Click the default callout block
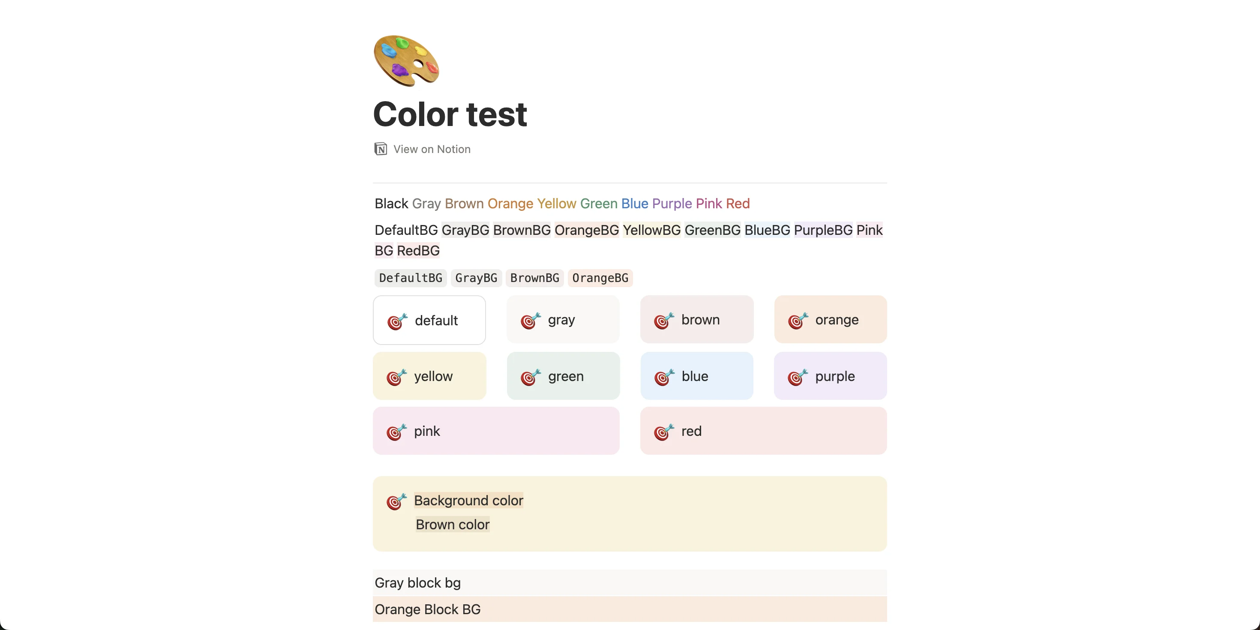This screenshot has height=630, width=1260. tap(429, 321)
